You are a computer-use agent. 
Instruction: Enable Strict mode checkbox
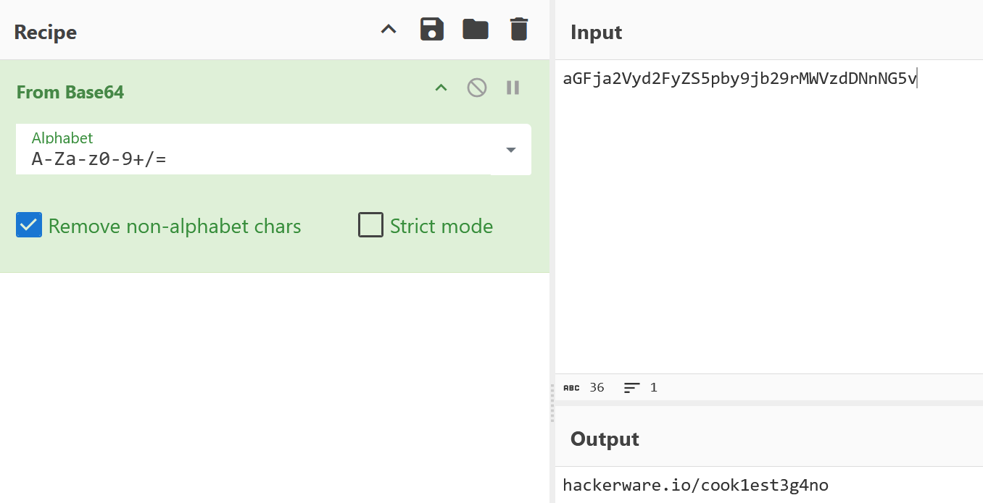pyautogui.click(x=370, y=226)
